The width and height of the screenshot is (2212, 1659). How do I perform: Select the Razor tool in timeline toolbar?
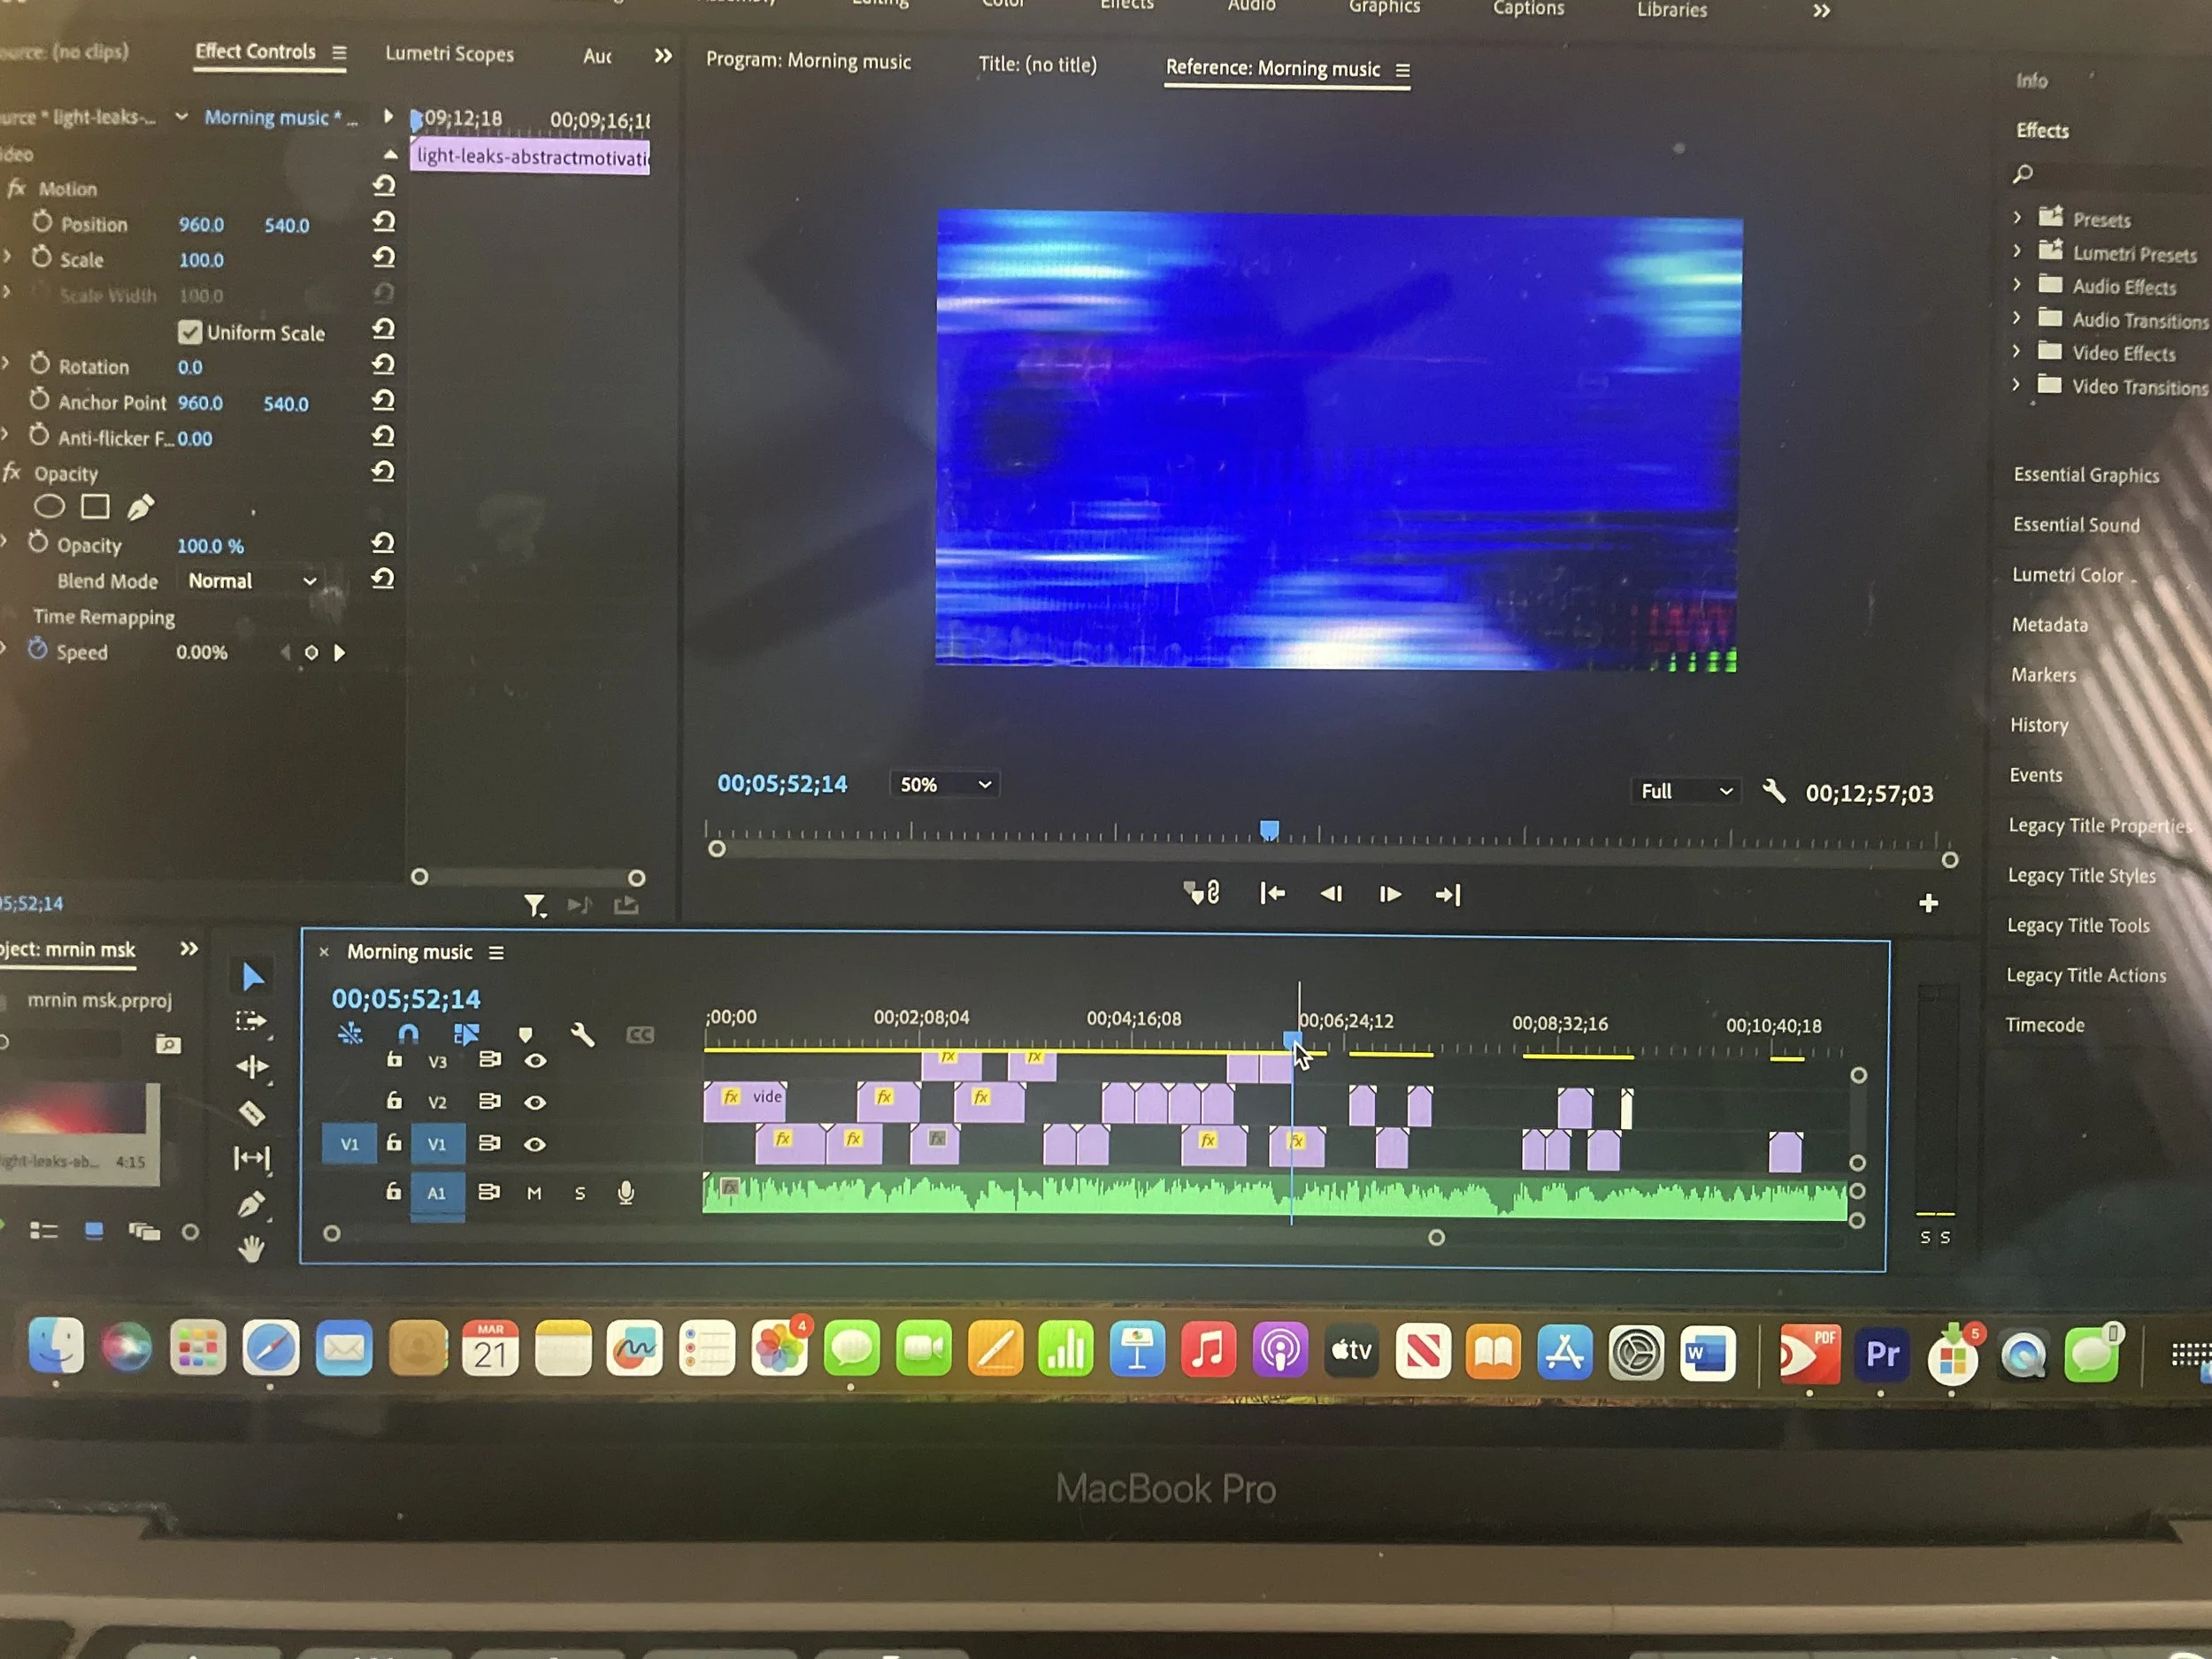click(252, 1112)
